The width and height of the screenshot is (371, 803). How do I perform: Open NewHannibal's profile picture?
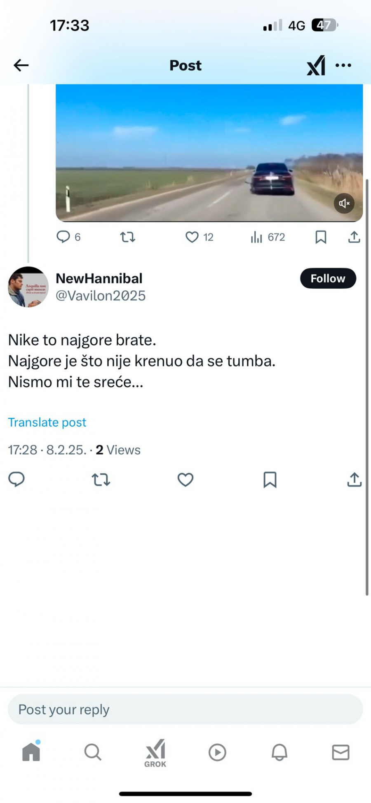pos(28,287)
